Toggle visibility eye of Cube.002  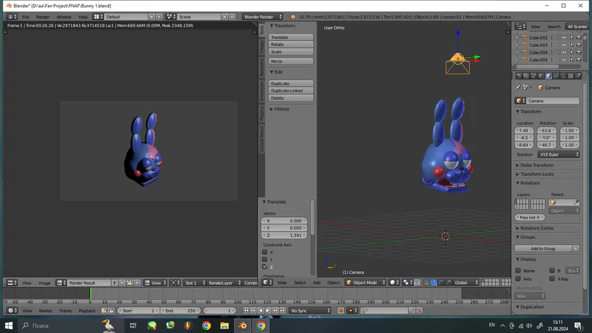pos(564,38)
